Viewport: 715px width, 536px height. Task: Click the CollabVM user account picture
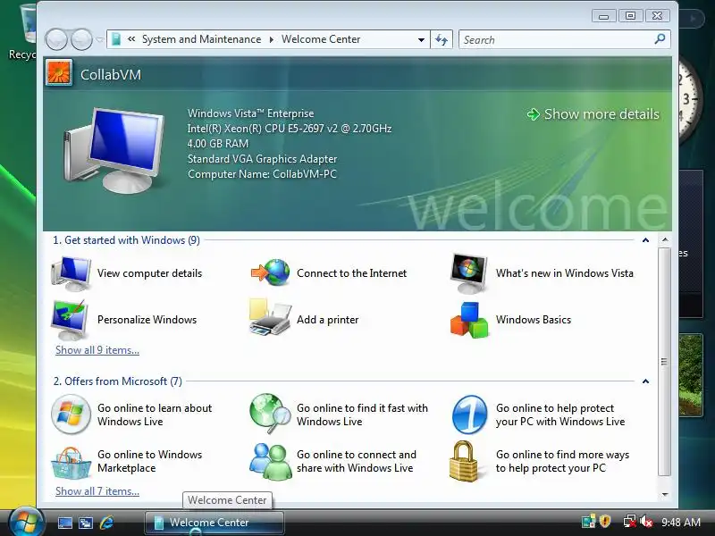59,73
